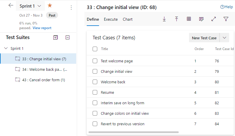The image size is (235, 136).
Task: Open the test plan more options menu
Action: 71,8
